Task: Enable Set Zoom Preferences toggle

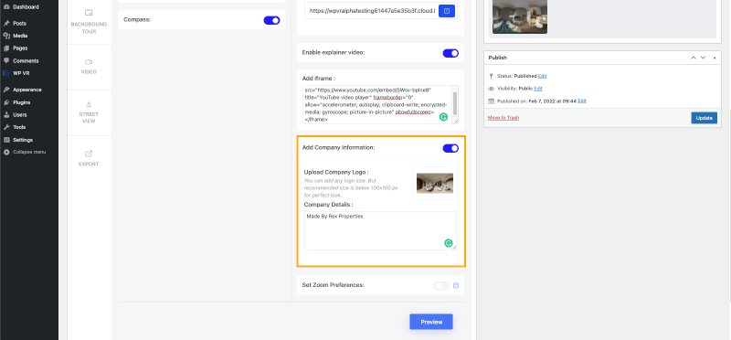Action: coord(441,285)
